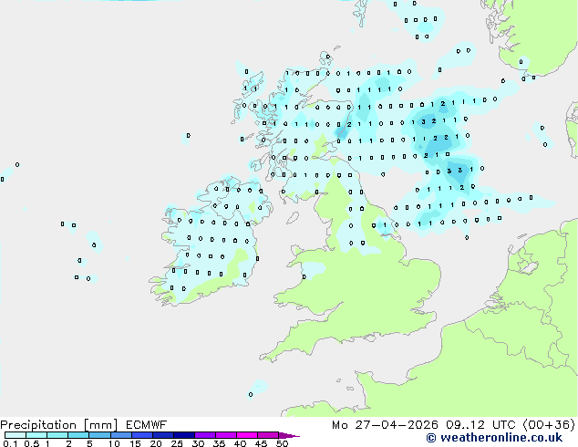Click the 25–30 mm dark navy swatch
The height and width of the screenshot is (447, 578).
click(x=184, y=435)
